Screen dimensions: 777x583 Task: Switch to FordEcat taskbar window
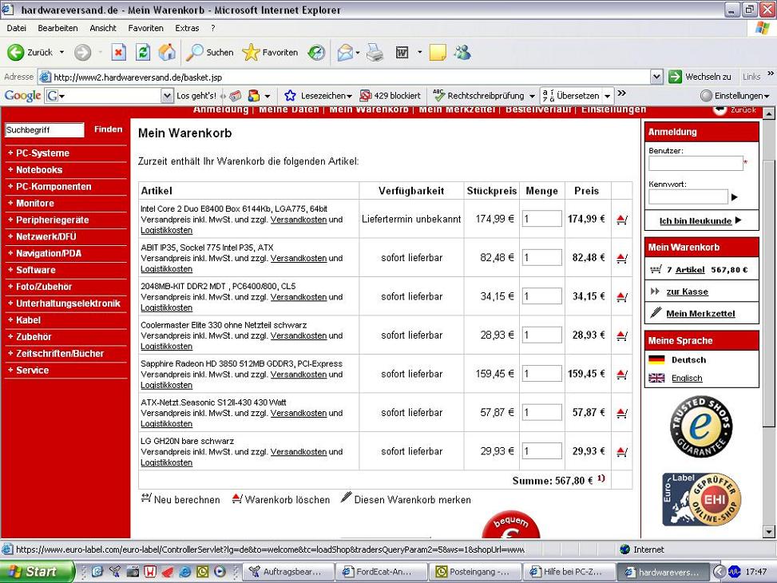[x=381, y=572]
